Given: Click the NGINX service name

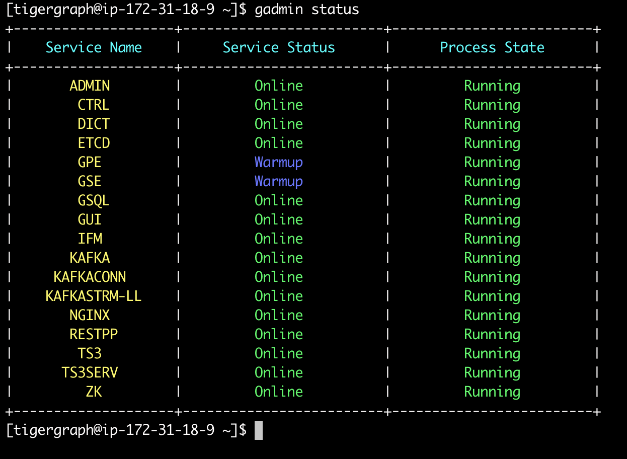Looking at the screenshot, I should (x=90, y=315).
